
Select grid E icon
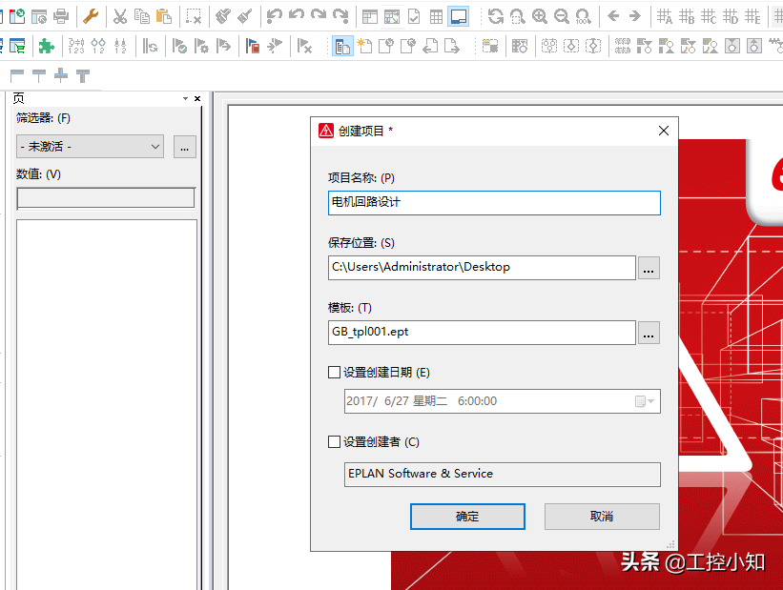tap(752, 16)
